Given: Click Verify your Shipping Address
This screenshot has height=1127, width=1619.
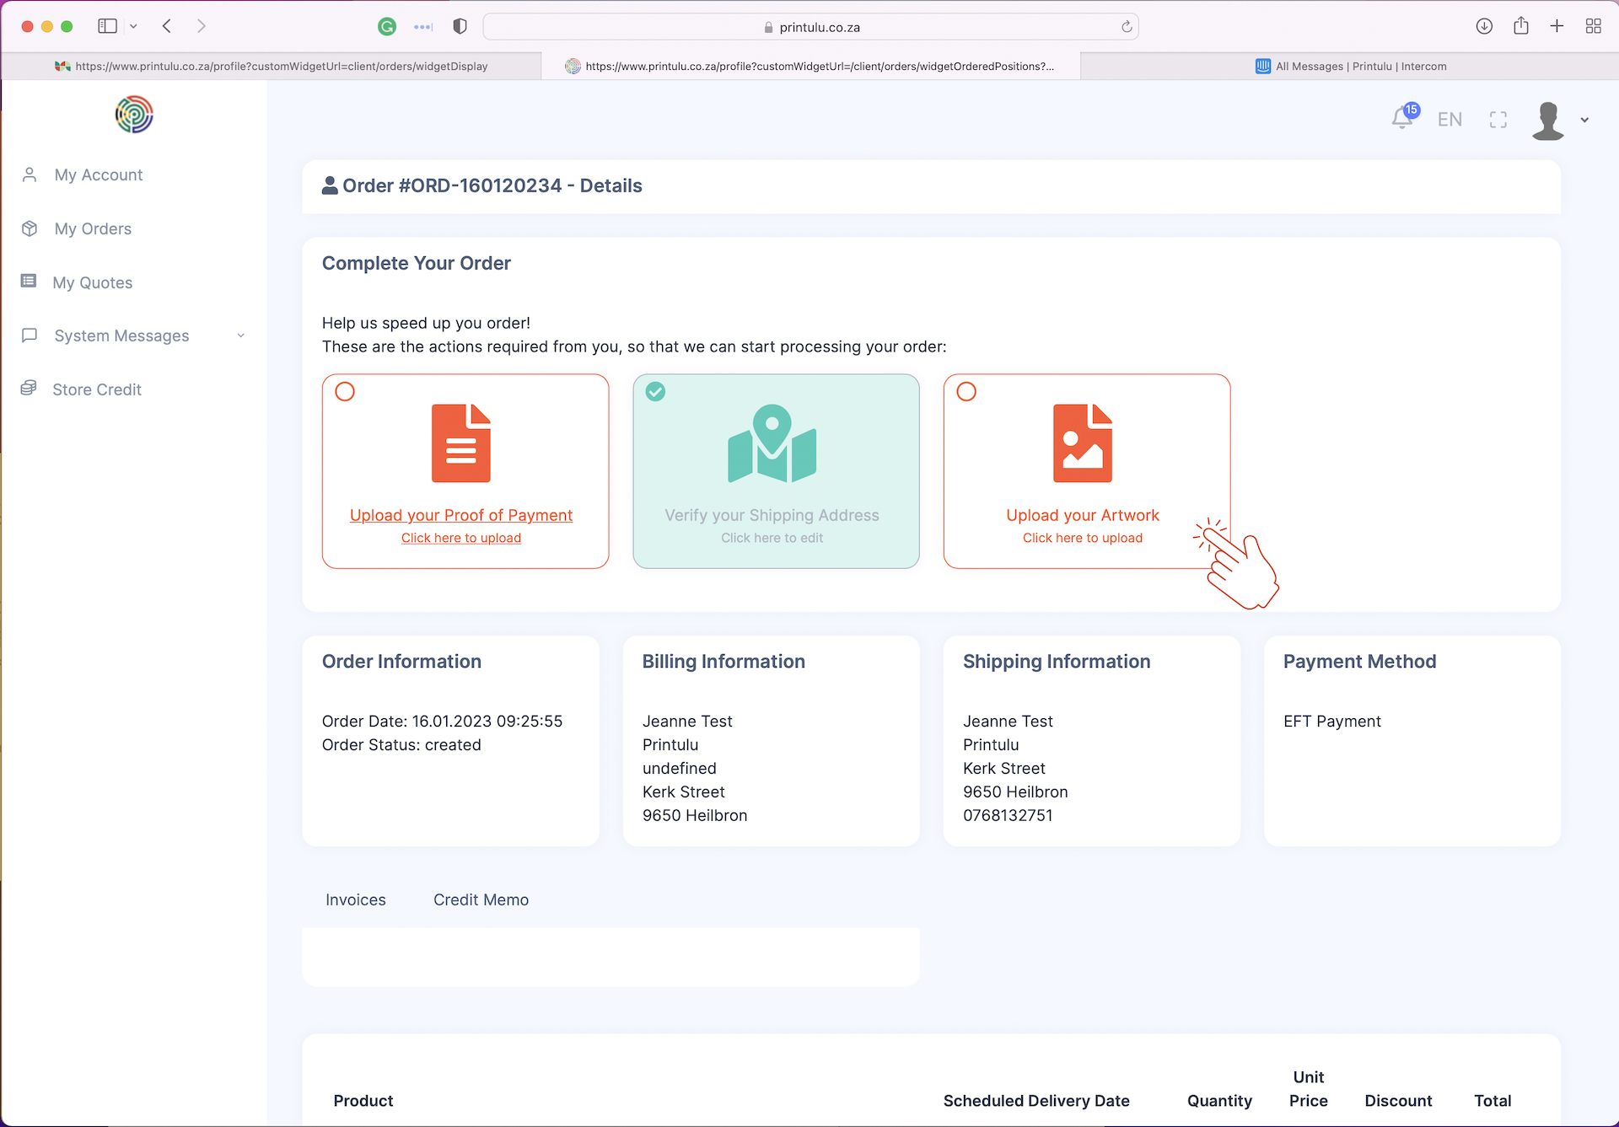Looking at the screenshot, I should click(x=772, y=515).
